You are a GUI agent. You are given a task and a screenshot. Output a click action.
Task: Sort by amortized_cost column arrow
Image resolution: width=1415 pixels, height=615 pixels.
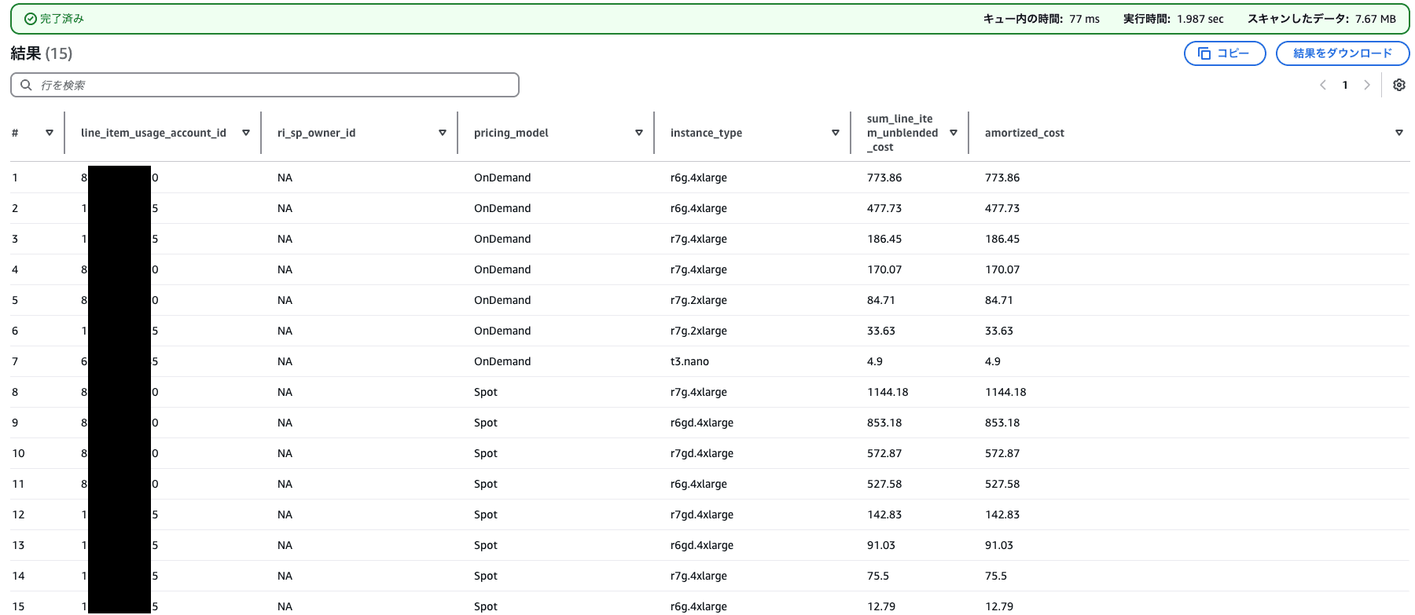pos(1399,133)
